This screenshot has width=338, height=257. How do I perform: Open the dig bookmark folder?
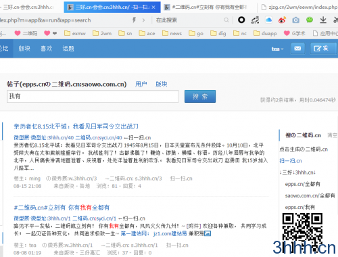(x=218, y=33)
